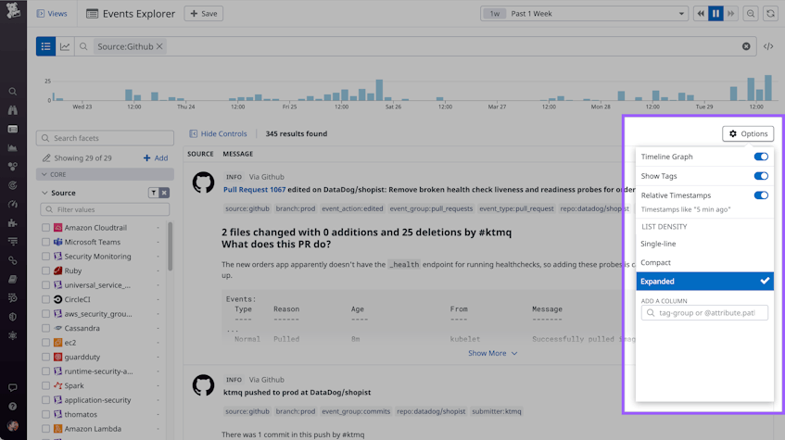
Task: Check the Cassandra source checkbox
Action: pyautogui.click(x=45, y=328)
